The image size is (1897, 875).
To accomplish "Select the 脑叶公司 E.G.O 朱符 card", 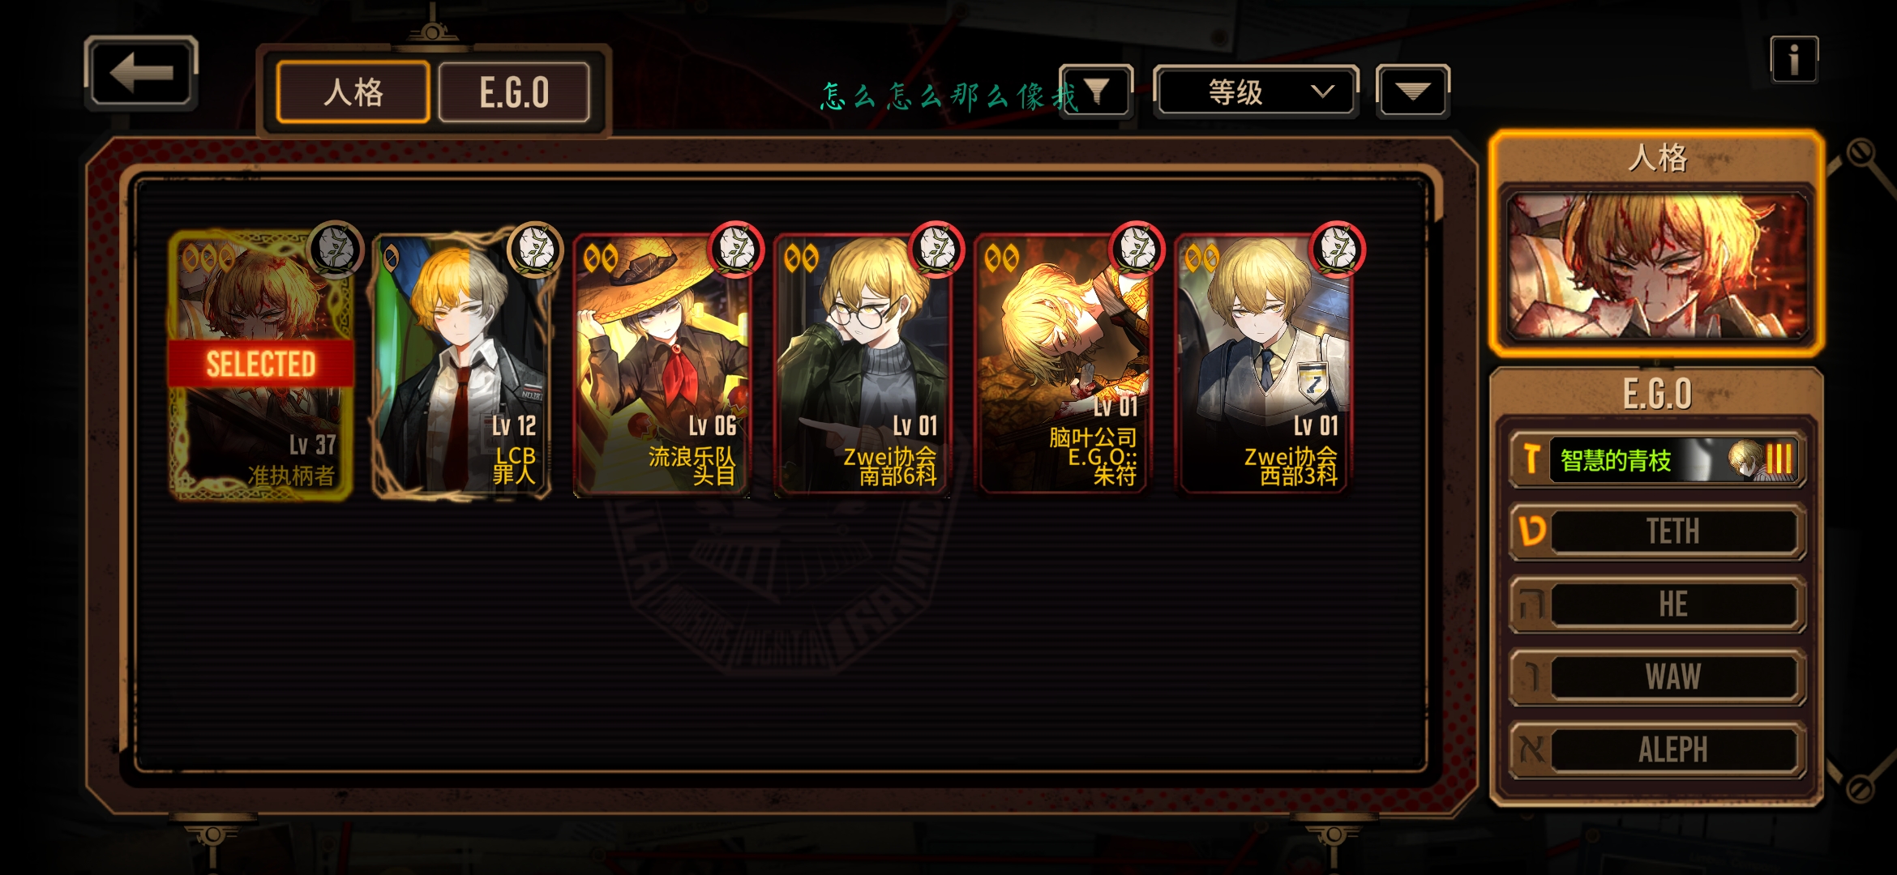I will [x=1063, y=365].
